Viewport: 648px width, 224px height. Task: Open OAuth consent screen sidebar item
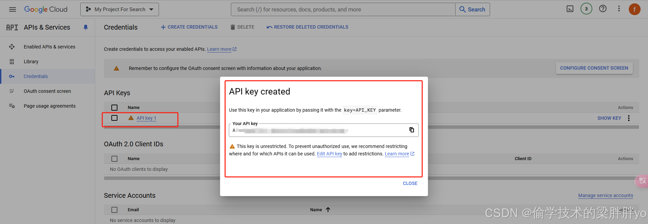47,91
